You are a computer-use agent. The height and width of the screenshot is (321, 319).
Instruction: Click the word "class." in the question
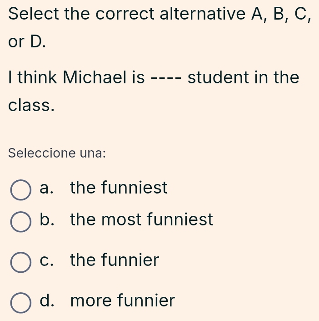click(32, 105)
